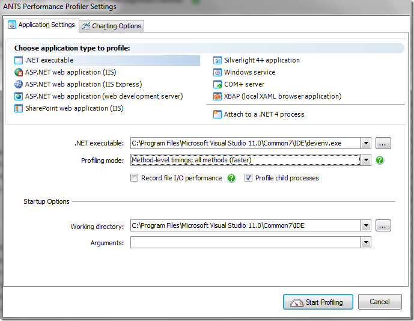Browse for the Working directory
The height and width of the screenshot is (321, 414).
click(383, 225)
